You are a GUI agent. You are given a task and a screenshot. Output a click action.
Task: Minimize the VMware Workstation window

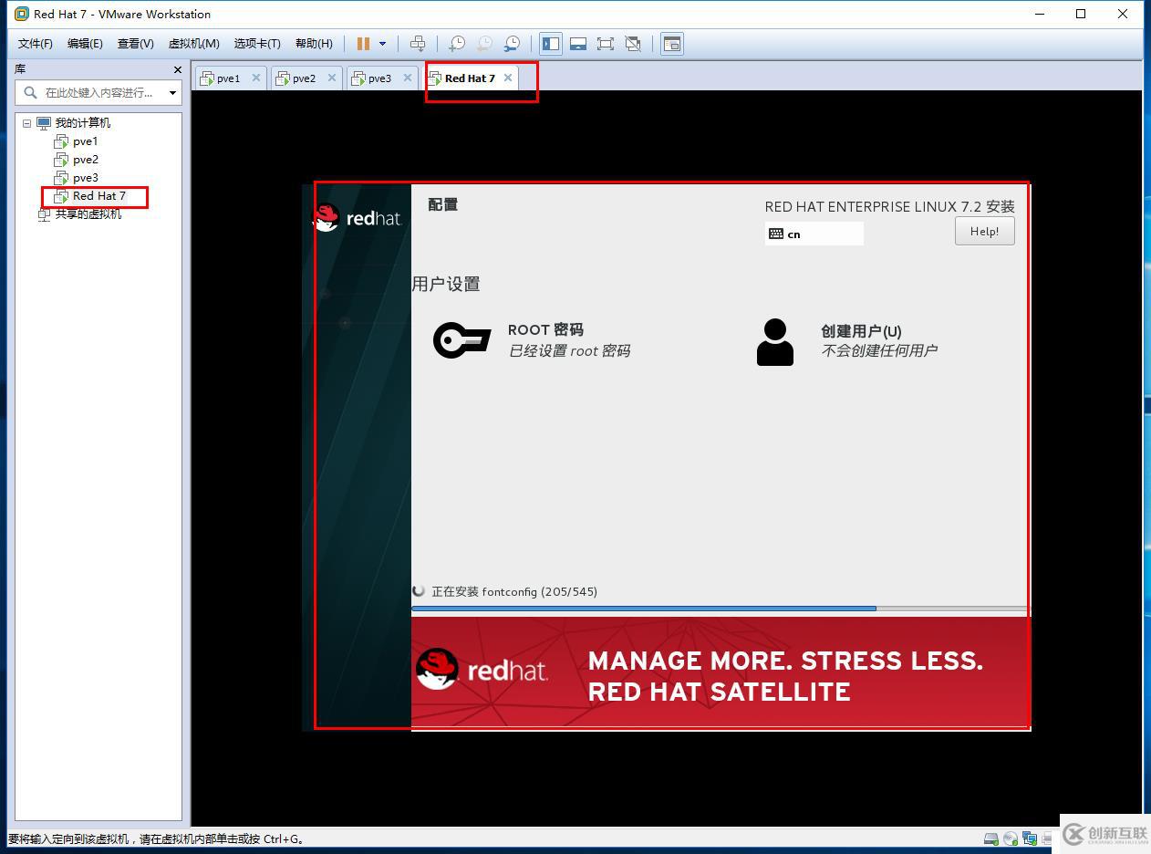(1039, 14)
